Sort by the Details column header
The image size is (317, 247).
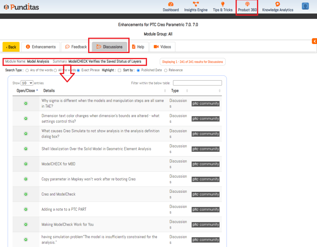coord(49,91)
